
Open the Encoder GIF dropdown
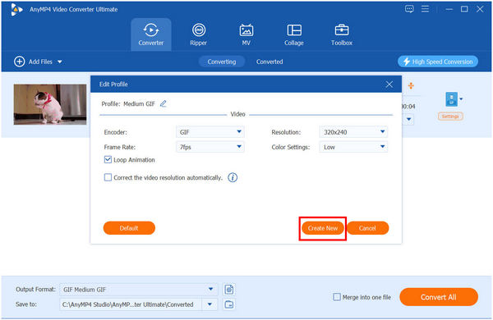(x=210, y=132)
